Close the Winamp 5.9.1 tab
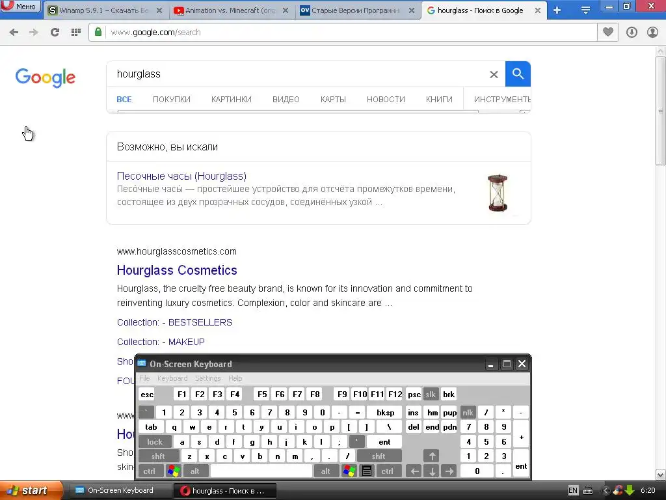Viewport: 666px width, 500px height. (x=159, y=10)
